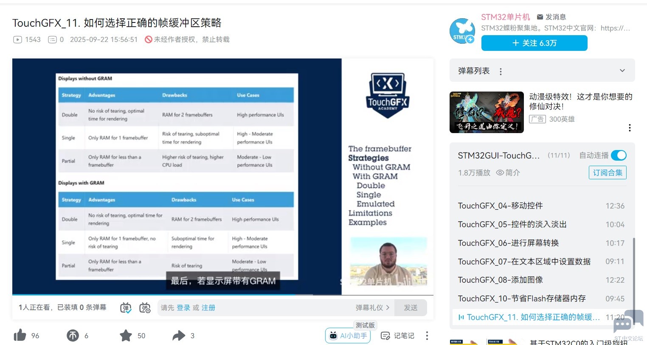Follow channel with 关注 6.3万 button
647x345 pixels.
click(534, 43)
